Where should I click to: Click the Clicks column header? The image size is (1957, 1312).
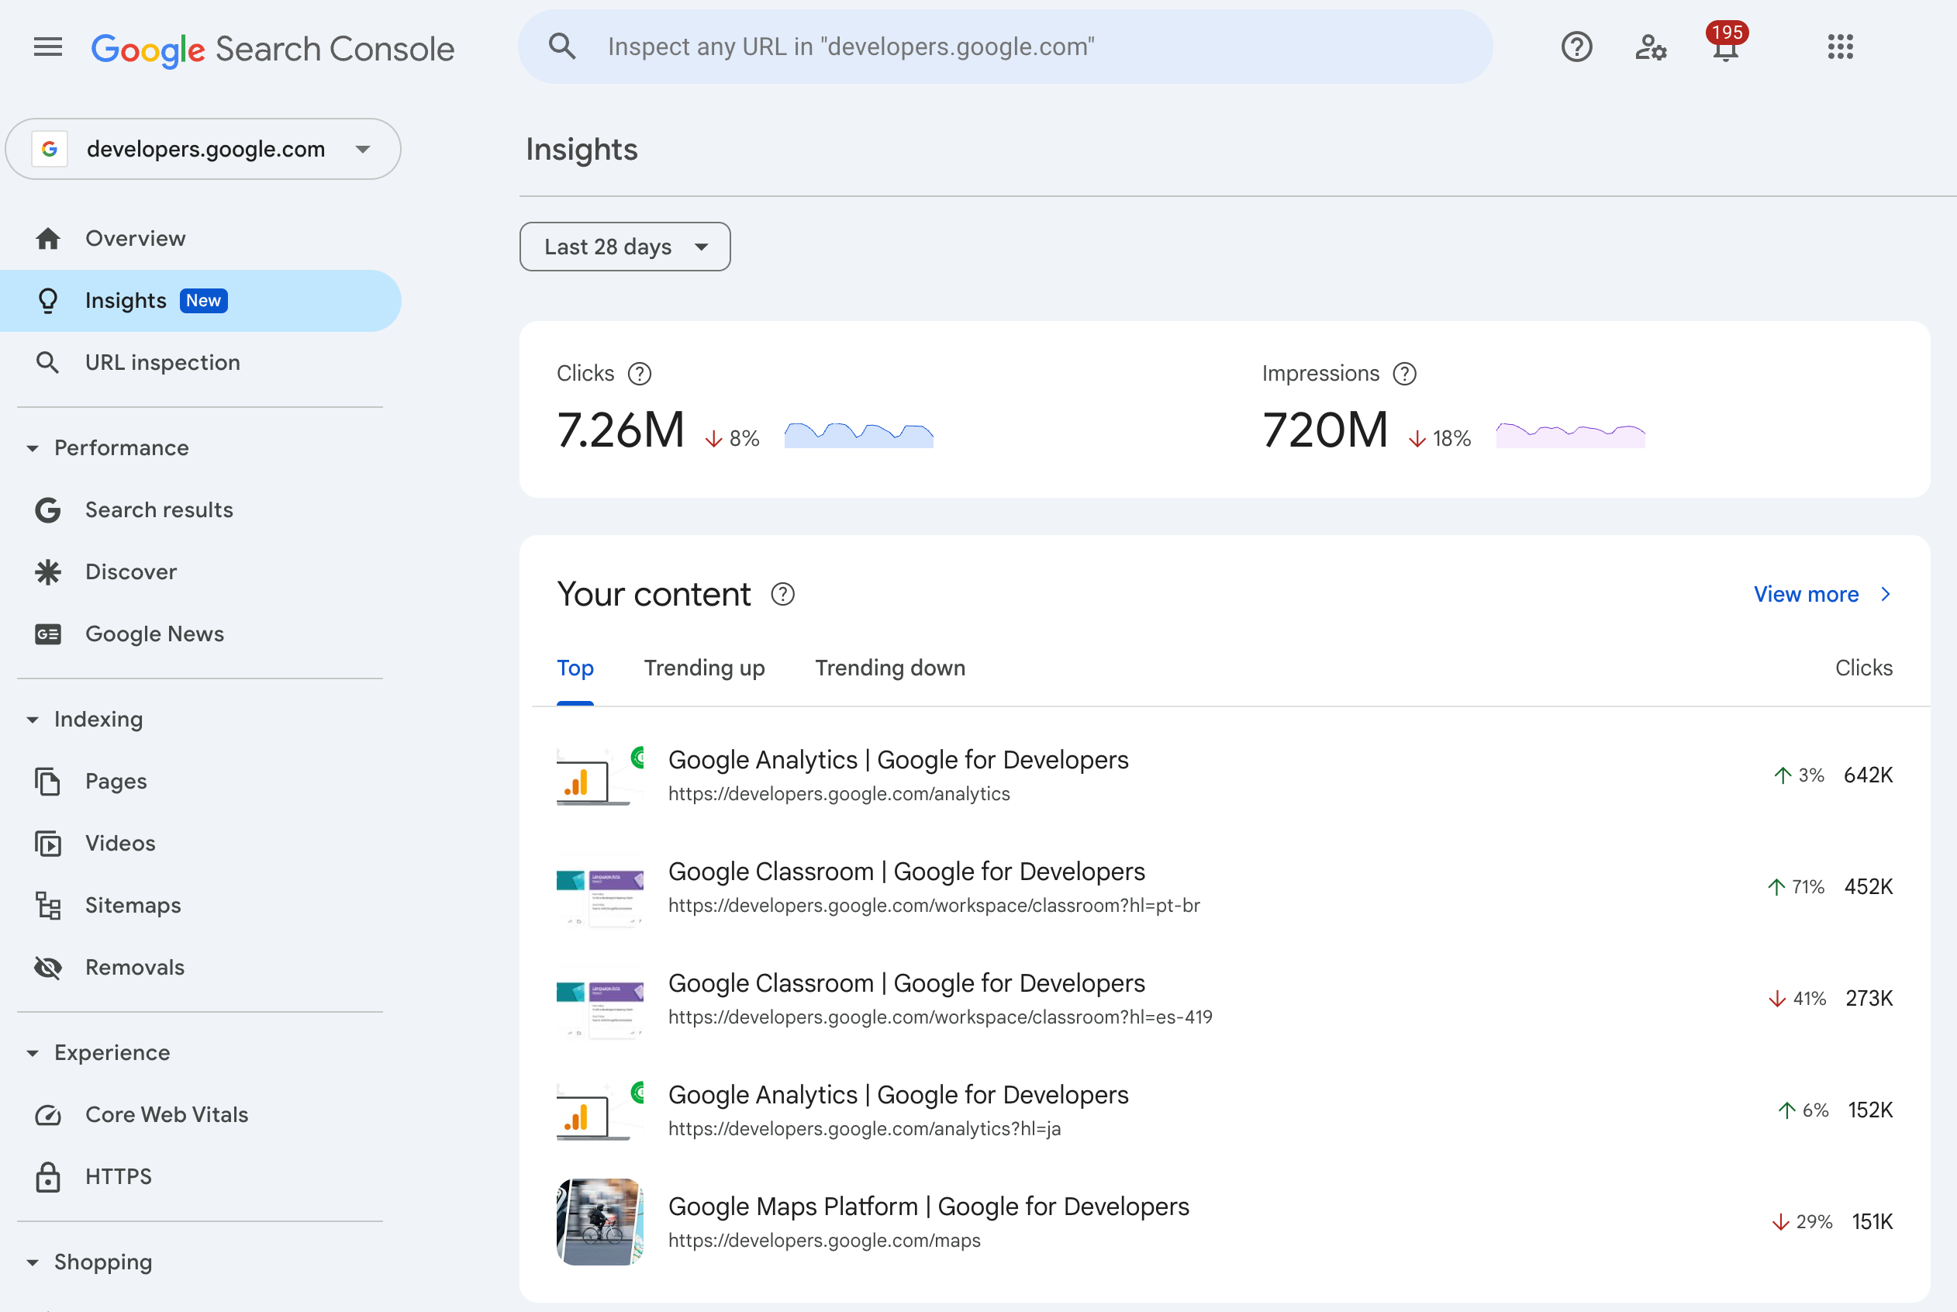coord(1863,668)
